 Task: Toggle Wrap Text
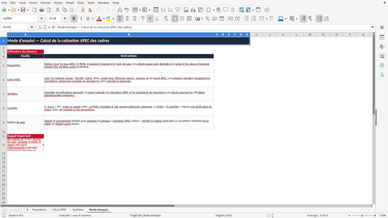click(166, 19)
